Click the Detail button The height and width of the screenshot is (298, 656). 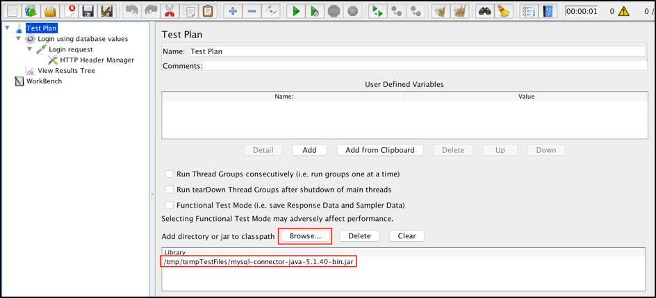point(263,150)
